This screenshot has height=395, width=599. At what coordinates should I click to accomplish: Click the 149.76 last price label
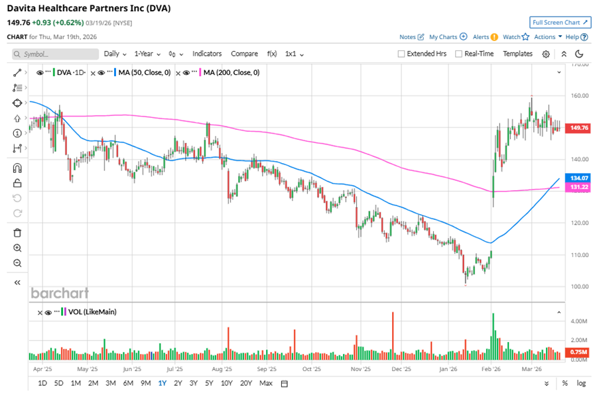(578, 128)
